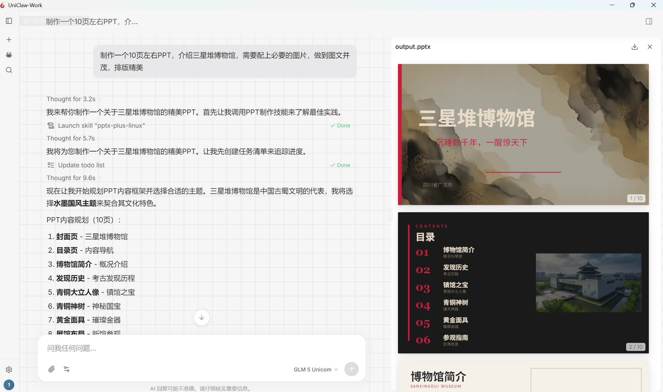
Task: Select the user prompt message bubble
Action: click(225, 61)
